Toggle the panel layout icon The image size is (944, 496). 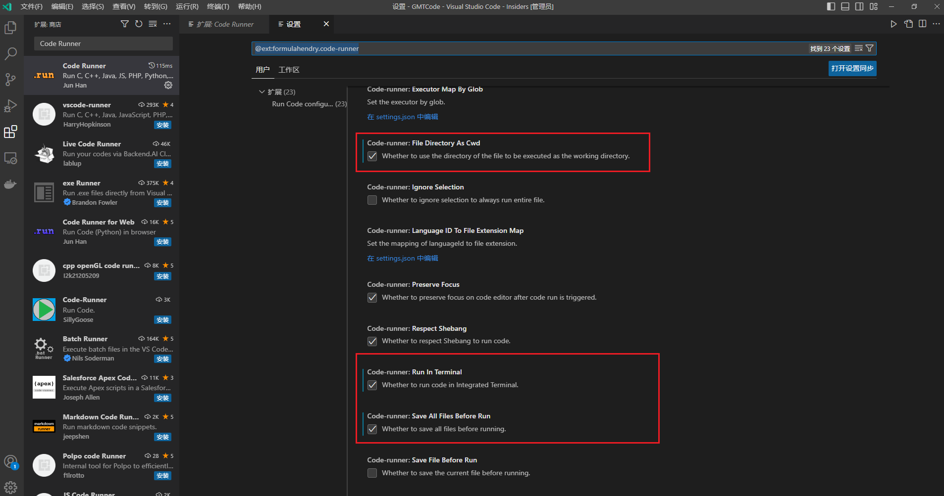point(845,6)
